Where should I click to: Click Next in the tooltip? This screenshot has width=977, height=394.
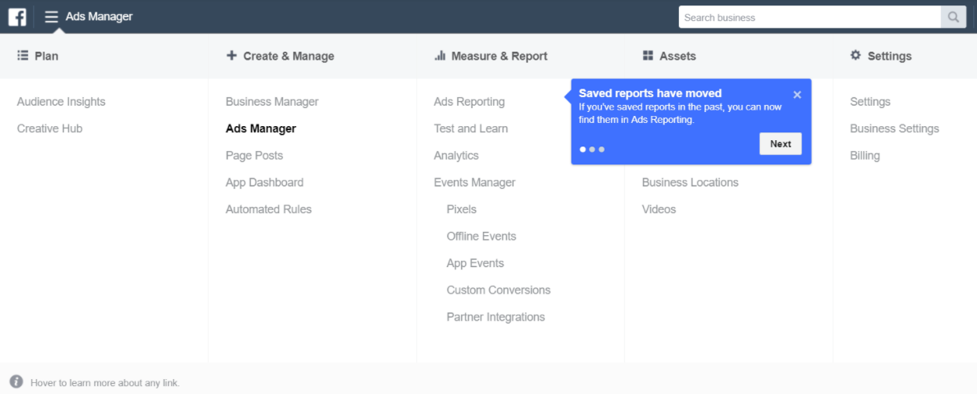coord(780,143)
